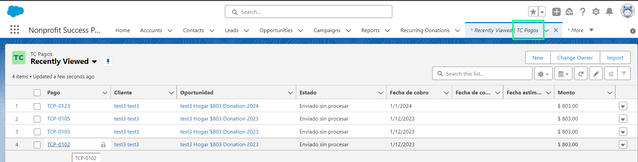638x162 pixels.
Task: Open row actions for TCP-0123
Action: point(623,106)
